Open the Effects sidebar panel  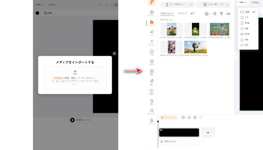[152, 111]
